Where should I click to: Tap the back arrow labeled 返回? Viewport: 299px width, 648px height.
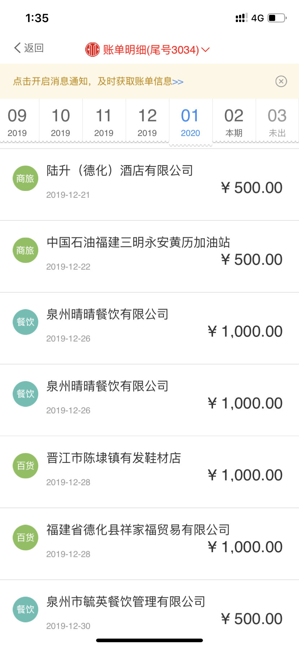(x=29, y=48)
